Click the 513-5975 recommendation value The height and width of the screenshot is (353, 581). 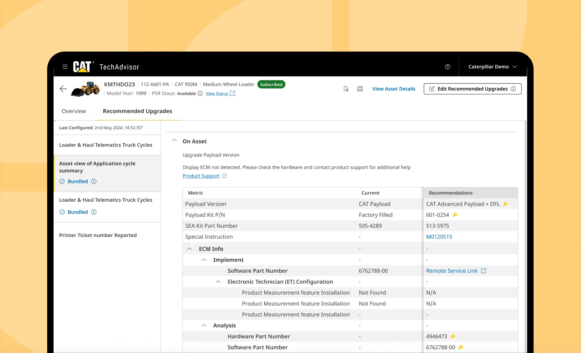point(437,226)
